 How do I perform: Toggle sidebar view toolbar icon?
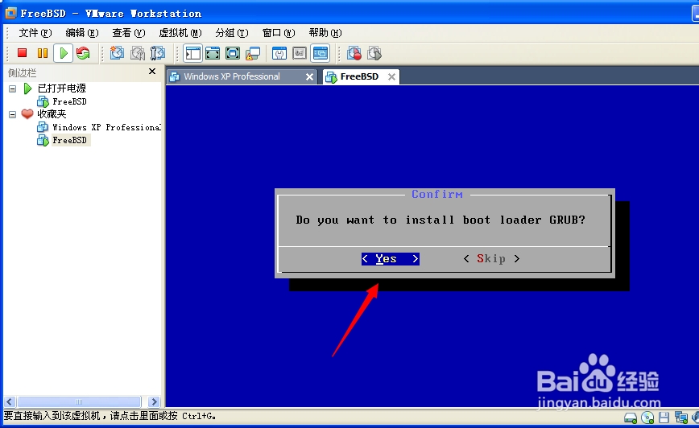point(192,53)
